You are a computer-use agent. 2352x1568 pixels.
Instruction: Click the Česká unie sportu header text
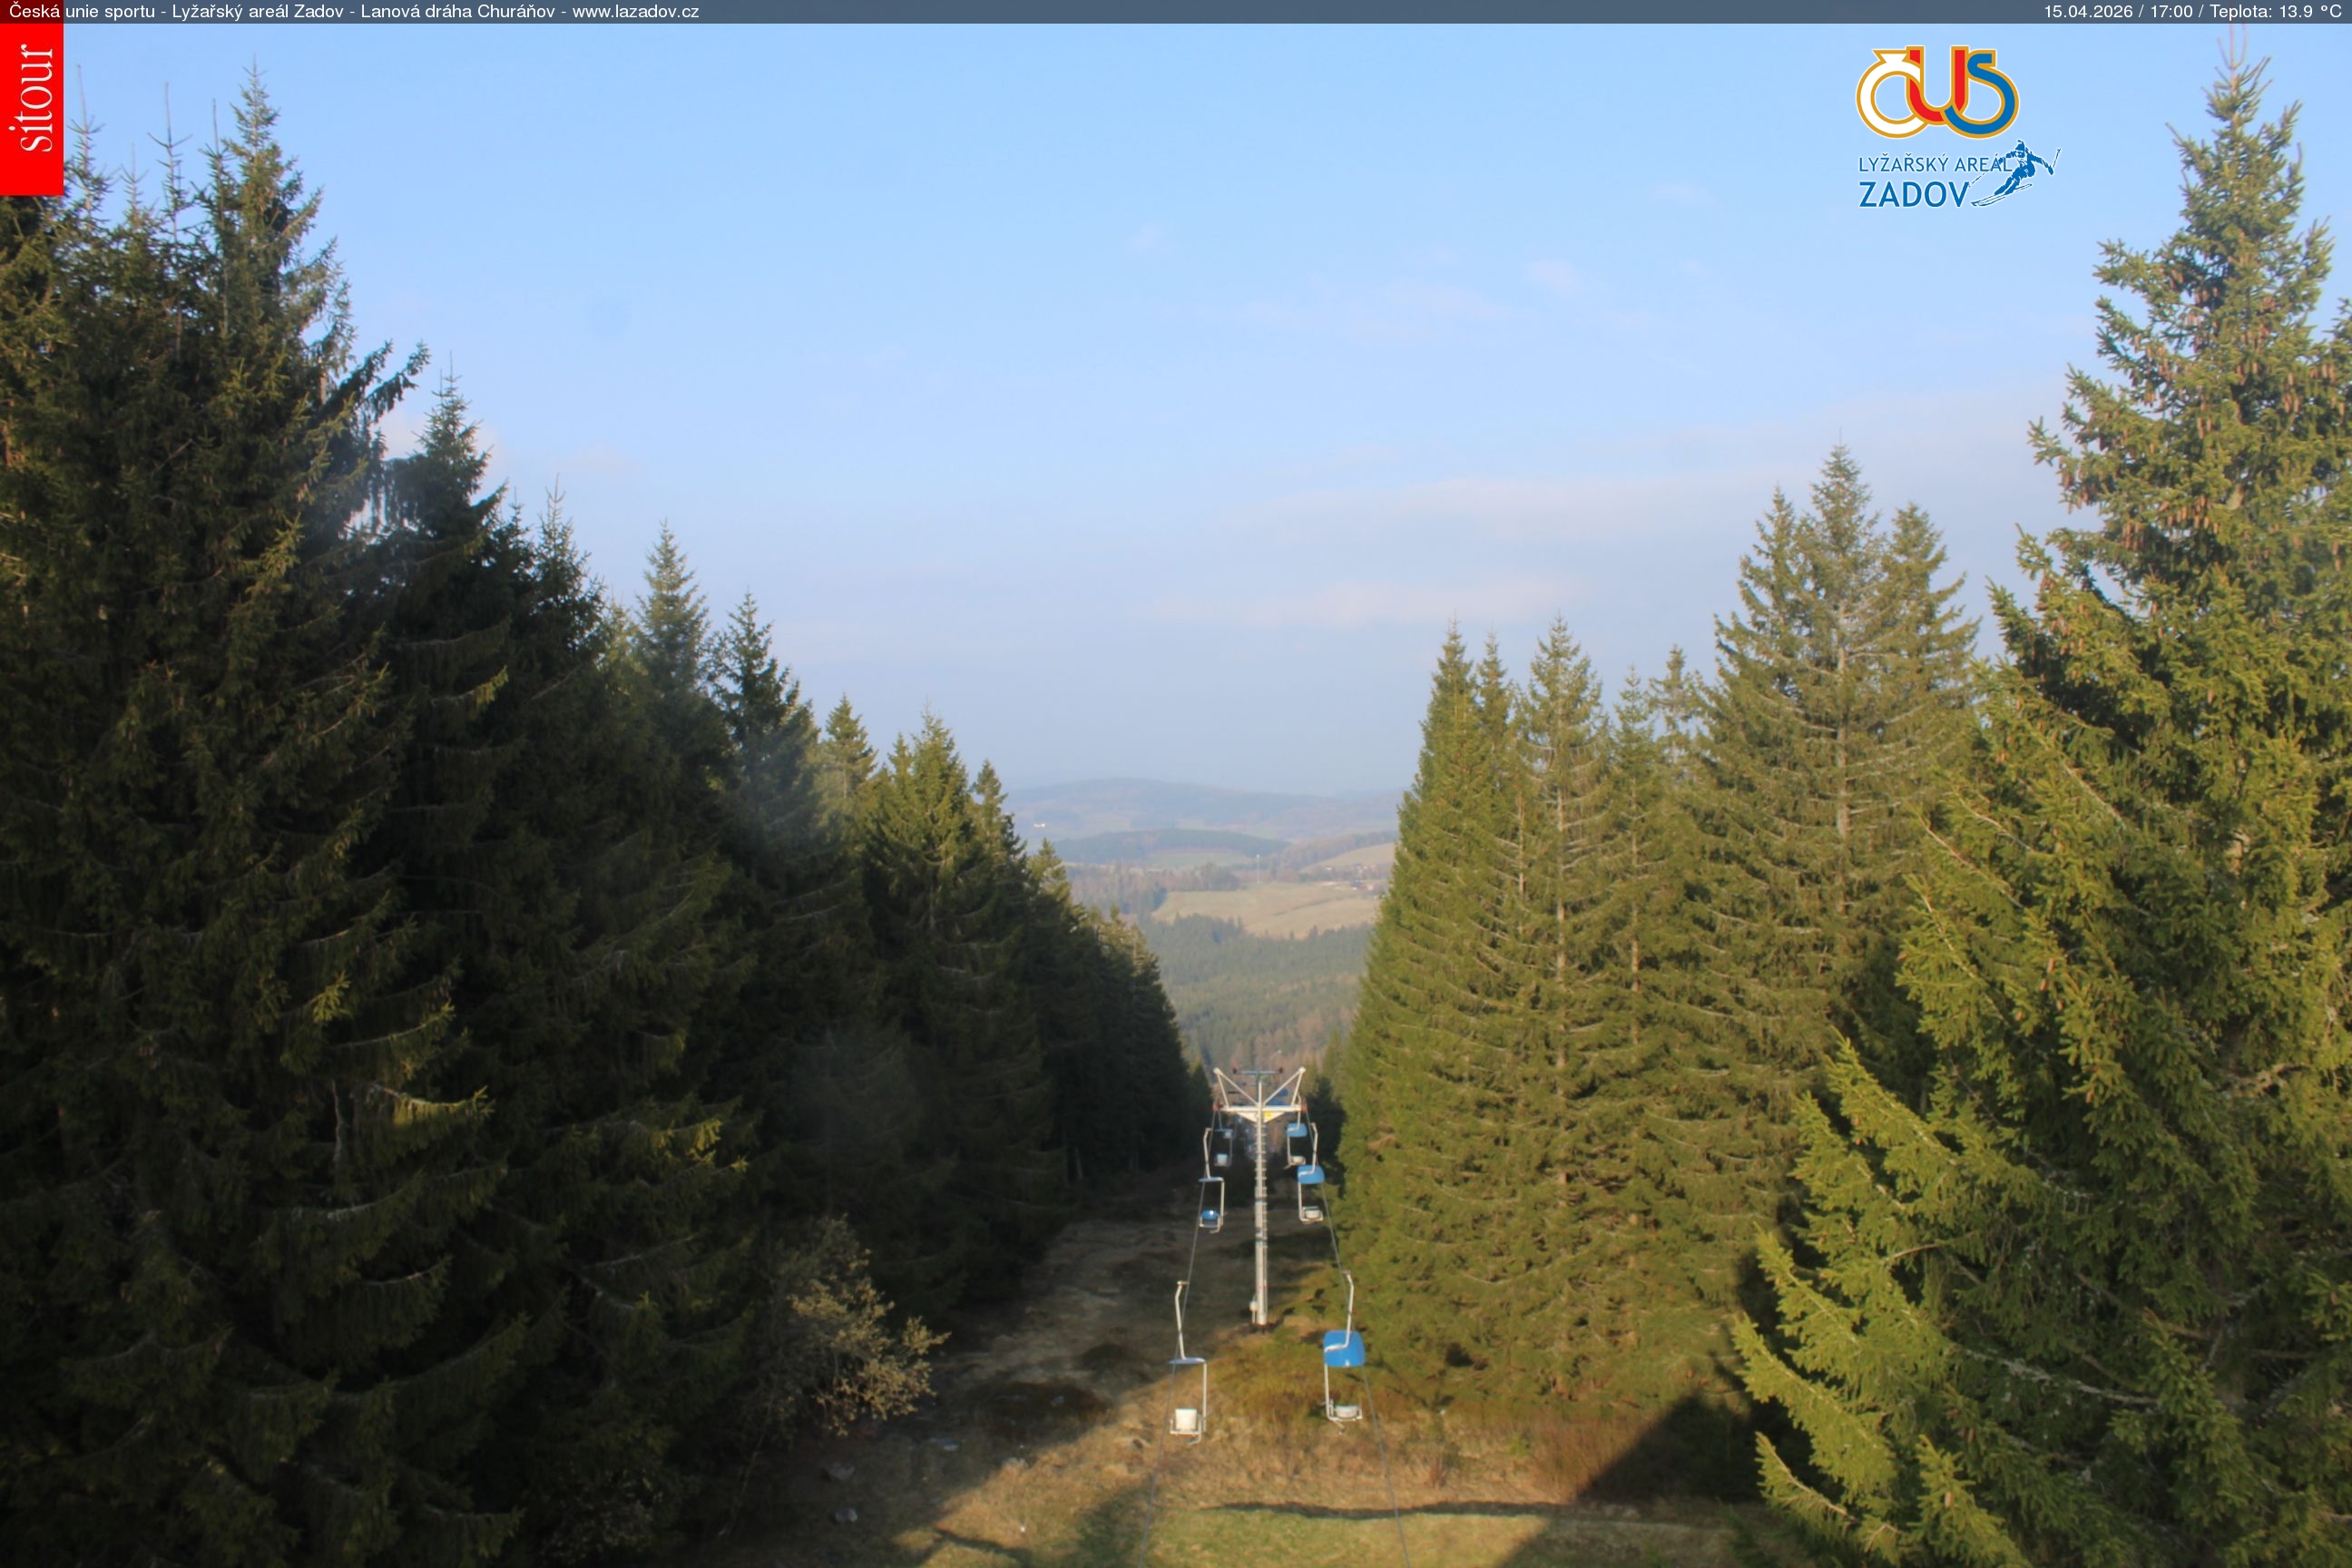pyautogui.click(x=82, y=12)
